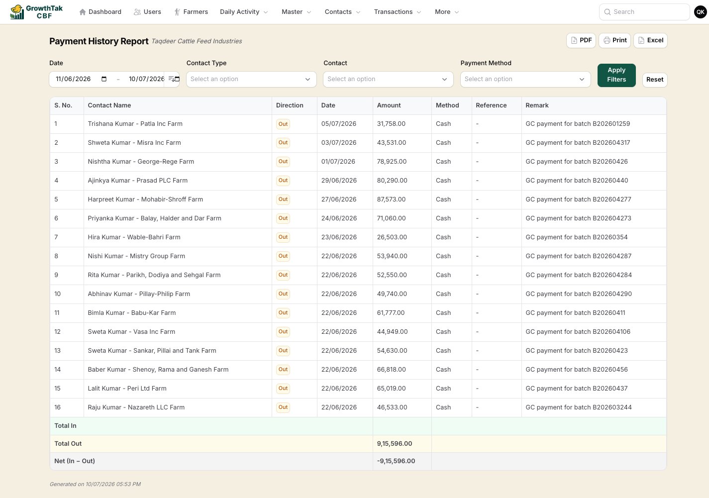Viewport: 709px width, 498px height.
Task: Click Harpreet Kumar - Mohabir-Shroff Farm
Action: [145, 199]
